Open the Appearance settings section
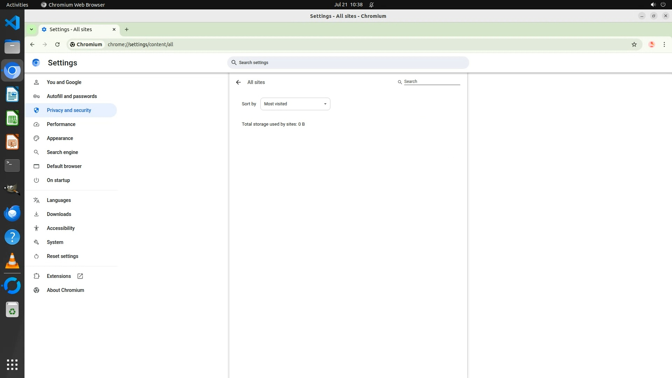This screenshot has width=672, height=378. [60, 138]
